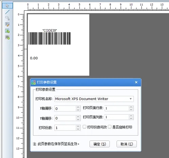The image size is (169, 158).
Task: Enable 打印份数可改 checkbox
Action: pos(84,127)
